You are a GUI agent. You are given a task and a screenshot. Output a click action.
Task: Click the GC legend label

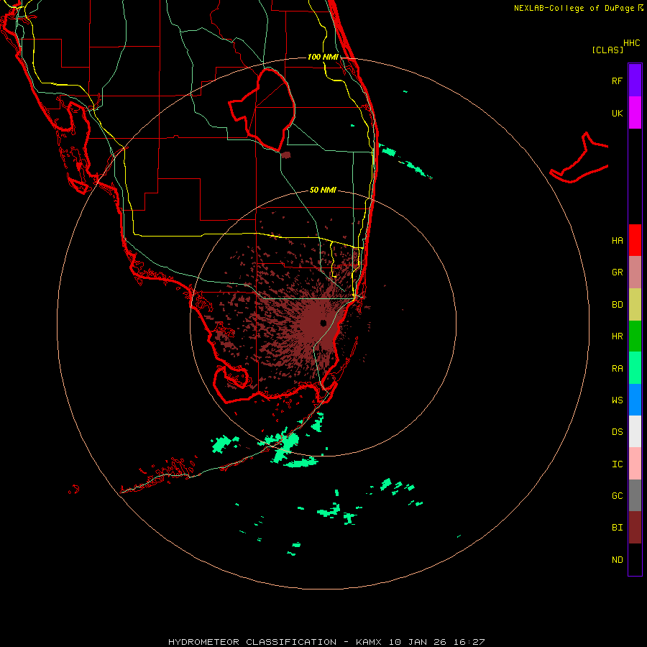tap(617, 495)
